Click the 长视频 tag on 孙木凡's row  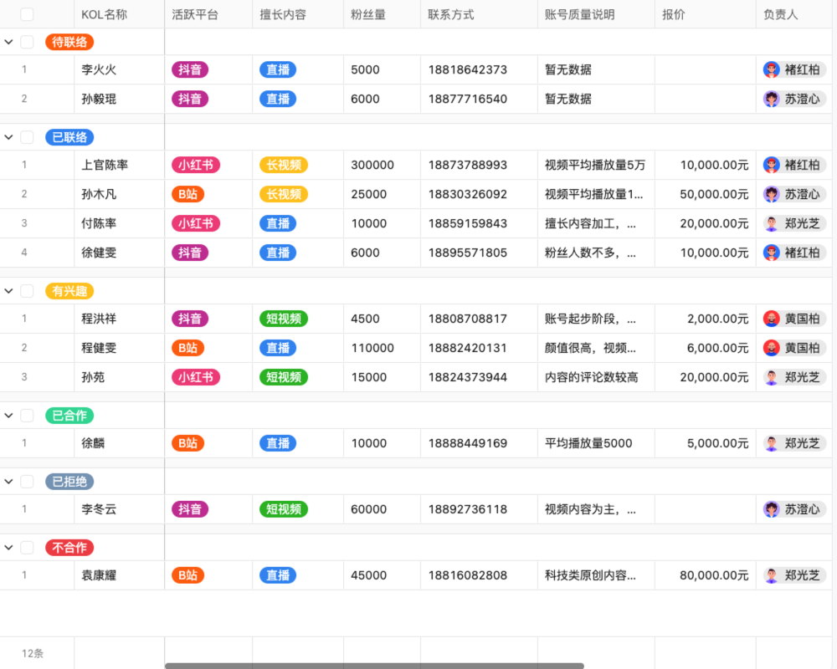(283, 194)
